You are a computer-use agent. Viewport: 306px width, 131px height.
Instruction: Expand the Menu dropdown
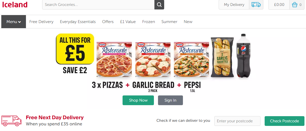[14, 22]
